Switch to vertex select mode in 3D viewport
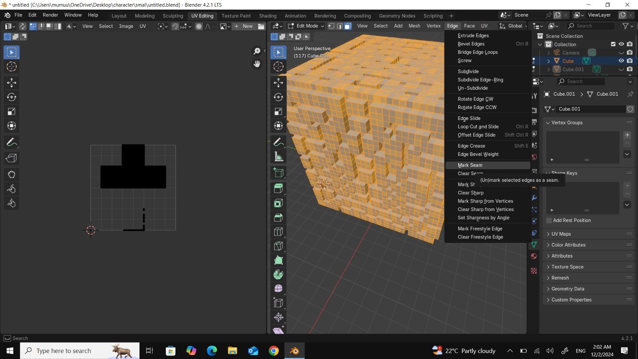Image resolution: width=638 pixels, height=359 pixels. (x=331, y=26)
